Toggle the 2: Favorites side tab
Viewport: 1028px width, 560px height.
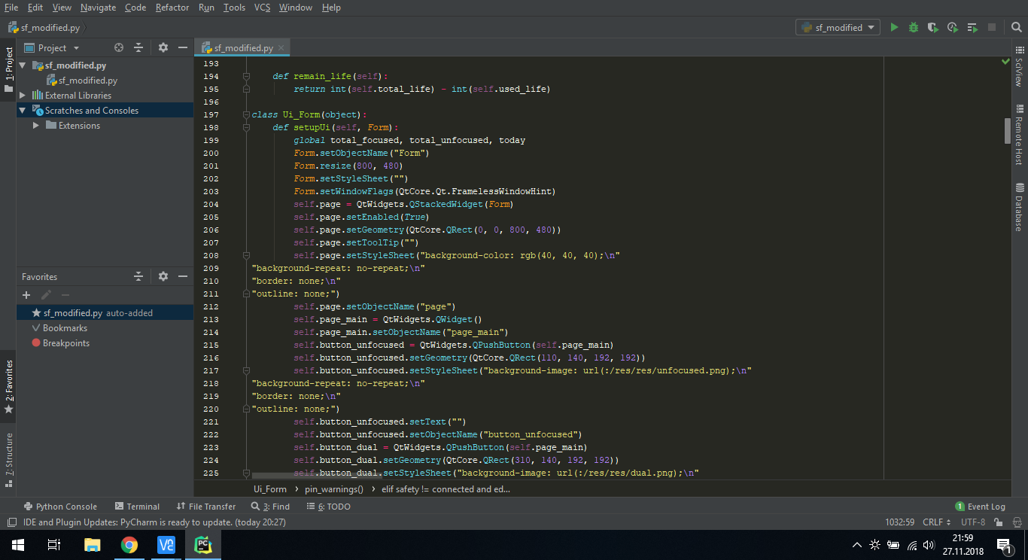pos(8,387)
